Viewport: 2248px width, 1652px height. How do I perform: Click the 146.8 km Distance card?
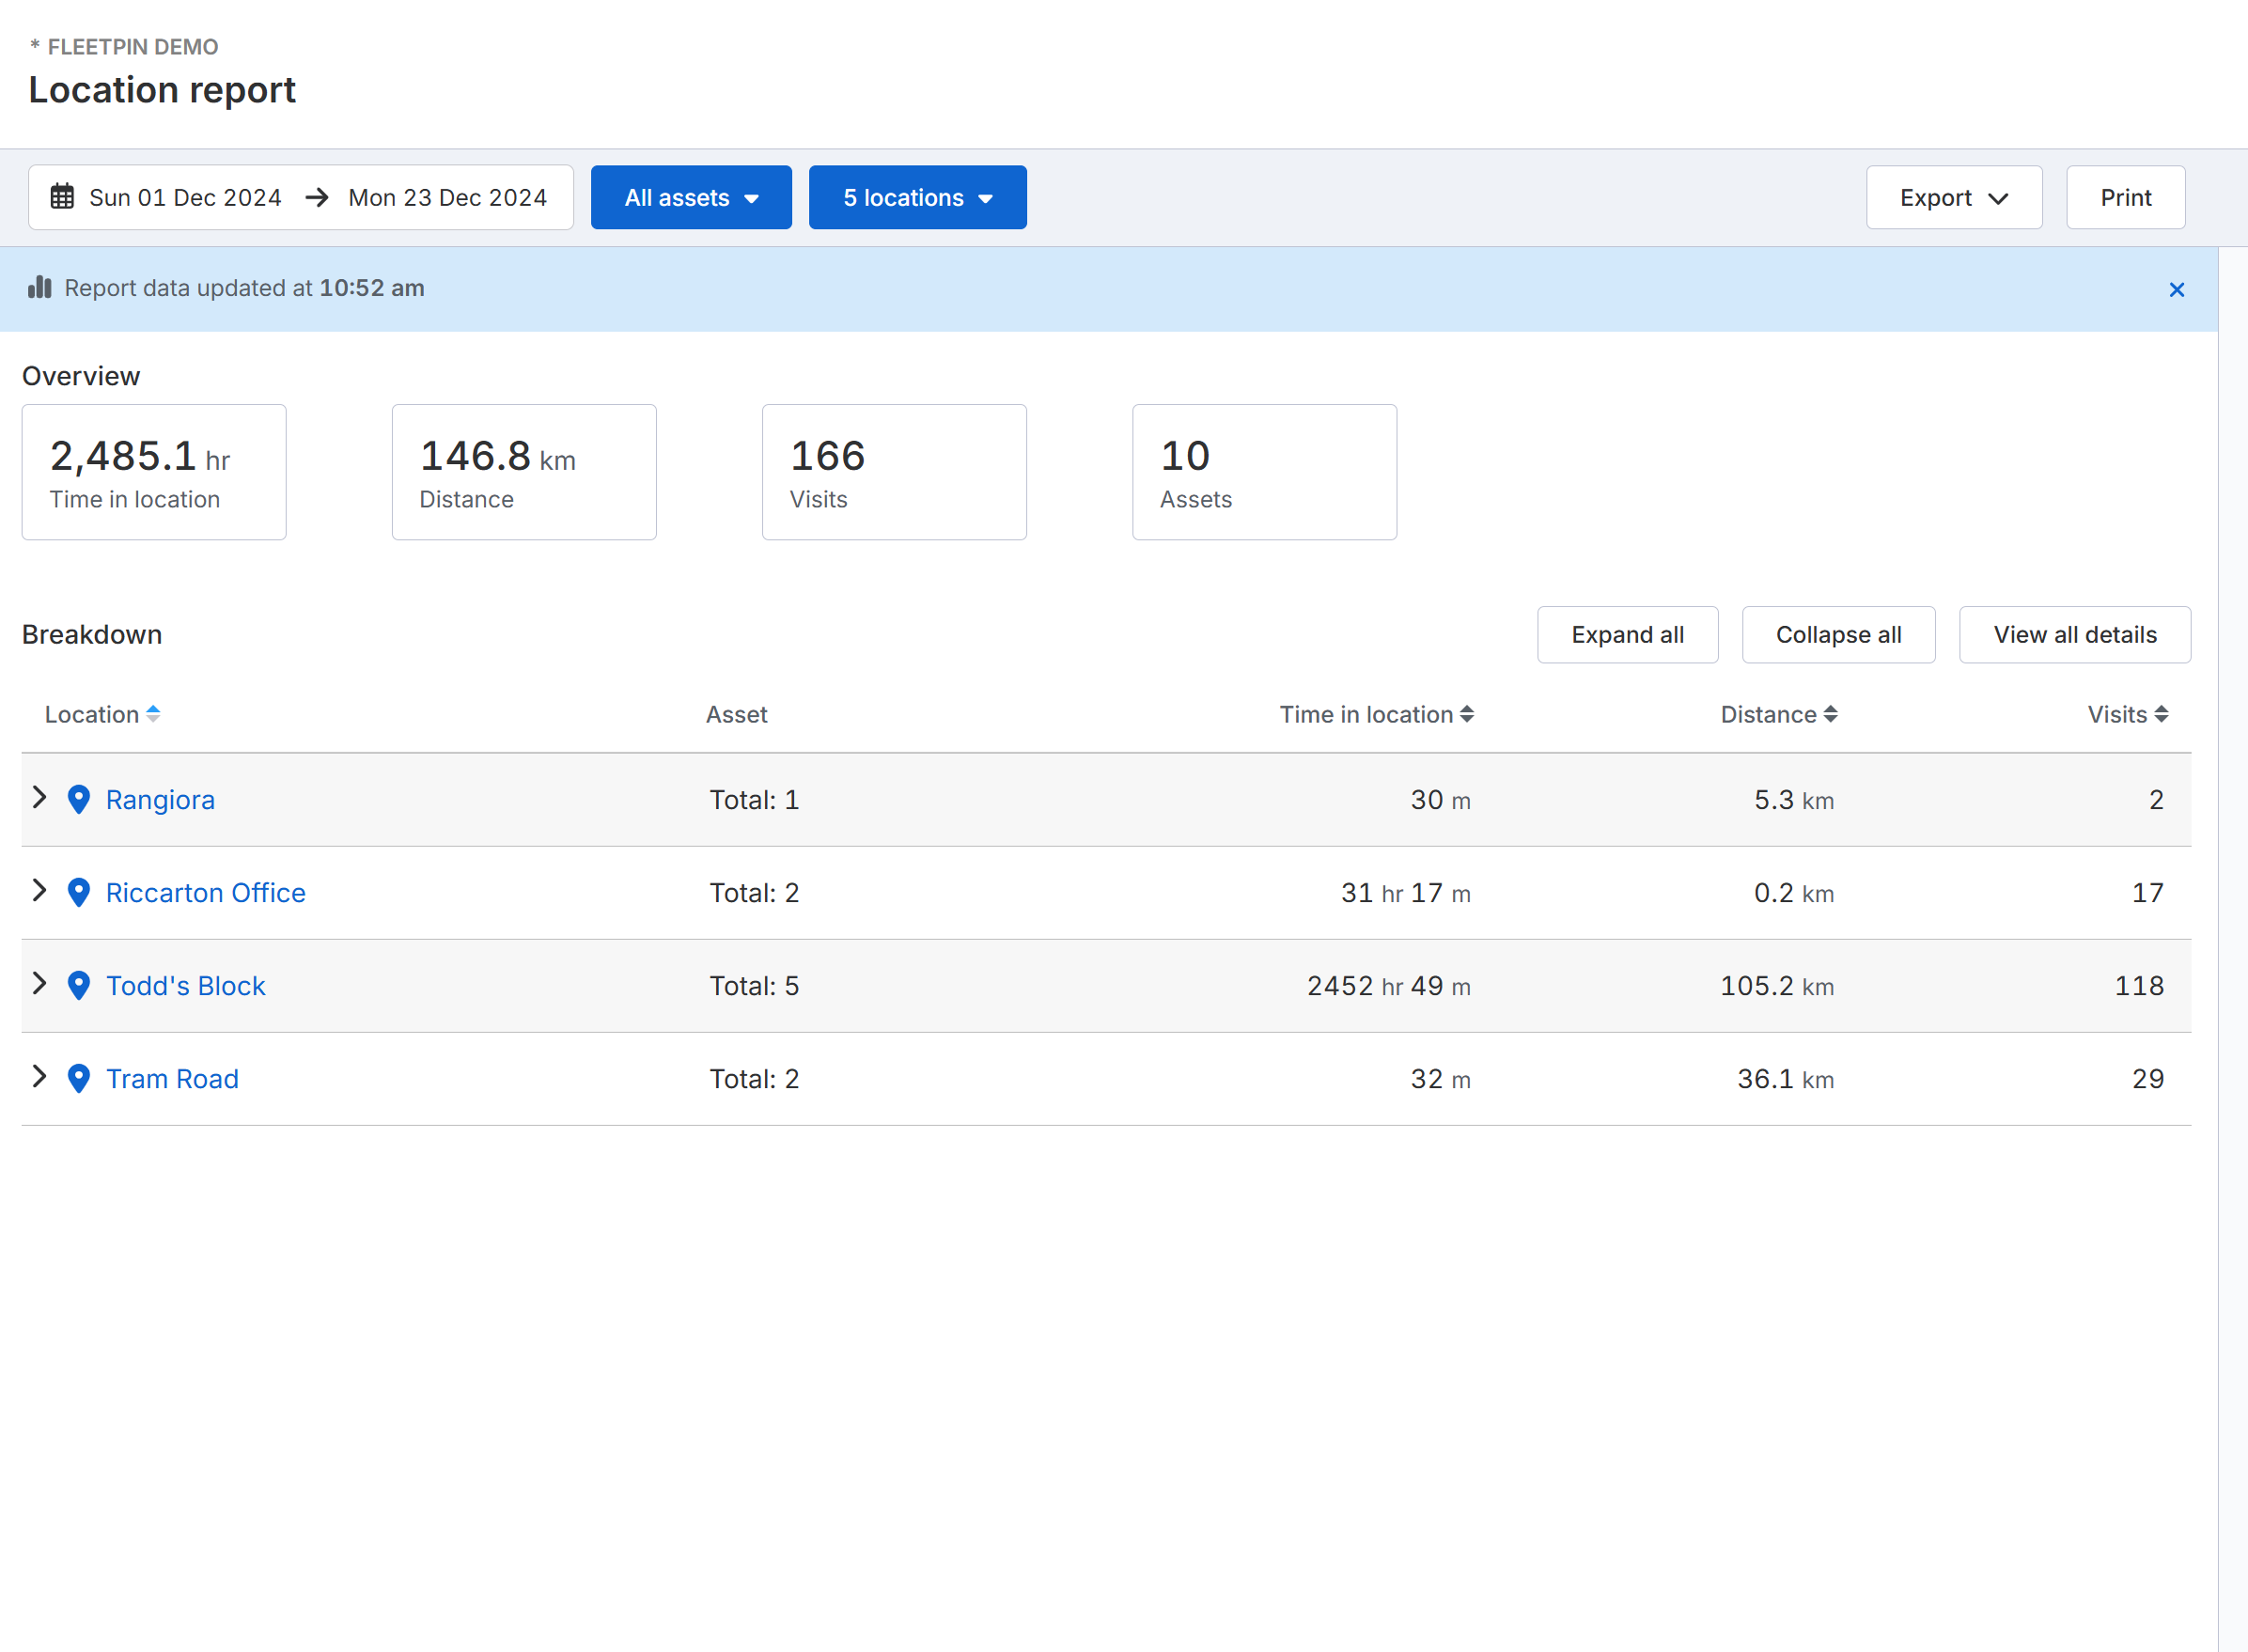524,472
